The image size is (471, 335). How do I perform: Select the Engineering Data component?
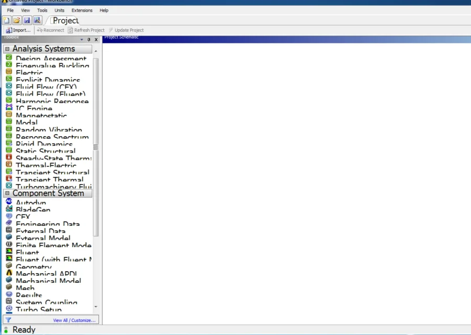click(x=47, y=224)
